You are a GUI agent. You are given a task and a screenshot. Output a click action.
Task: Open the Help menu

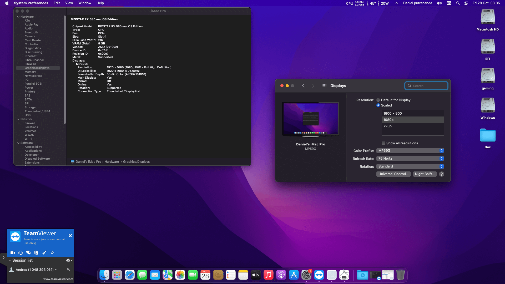tap(100, 3)
